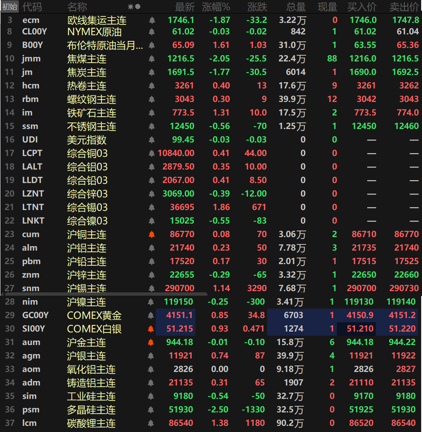Click the alert bell for 欧线集运主连
Screen dimensions: 422x432
pyautogui.click(x=151, y=20)
